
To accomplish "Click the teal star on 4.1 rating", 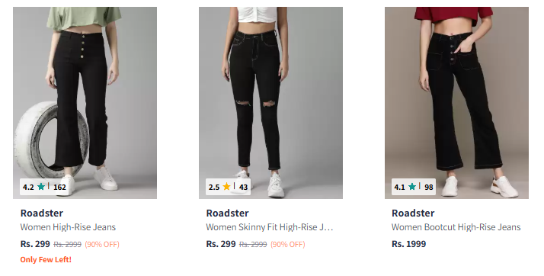I will [412, 187].
